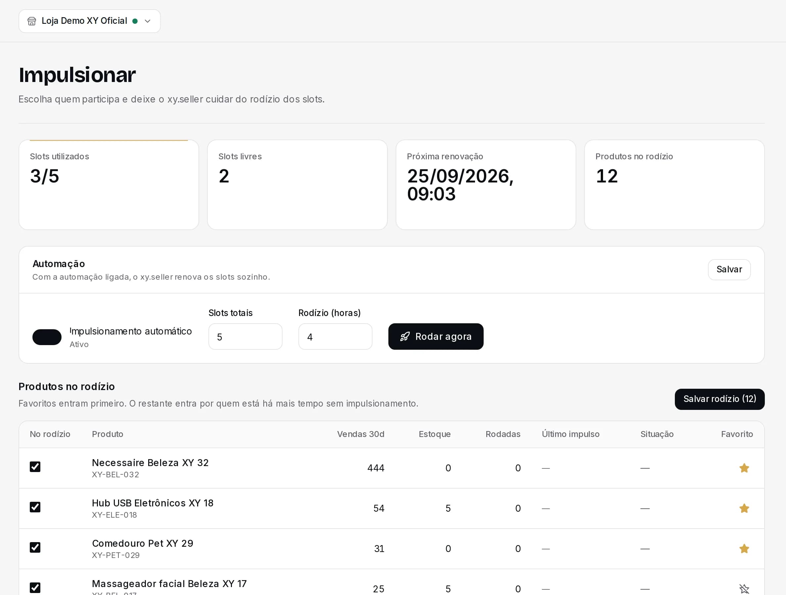Uncheck Comedouro Pet XY 29 checkbox
Viewport: 786px width, 595px height.
coord(35,547)
